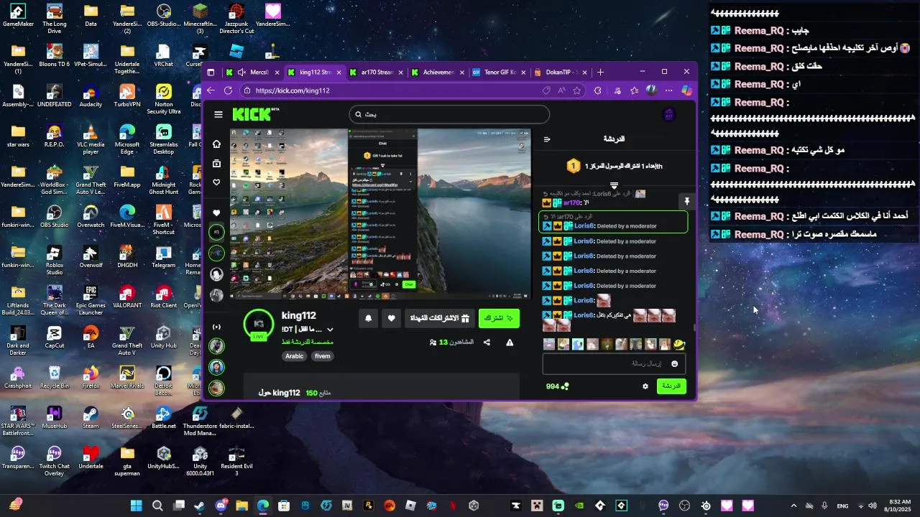The width and height of the screenshot is (920, 517).
Task: Open the Edge favorites list icon
Action: tap(635, 90)
